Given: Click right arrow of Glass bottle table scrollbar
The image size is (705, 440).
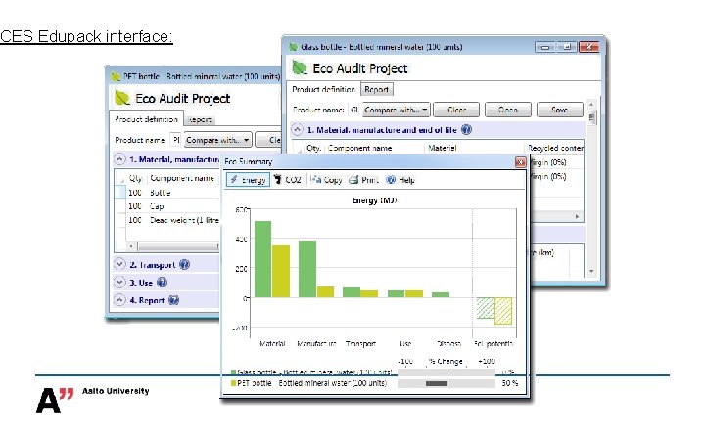Looking at the screenshot, I should click(x=578, y=216).
